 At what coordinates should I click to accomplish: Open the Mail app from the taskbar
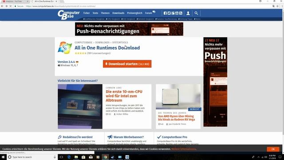point(91,157)
